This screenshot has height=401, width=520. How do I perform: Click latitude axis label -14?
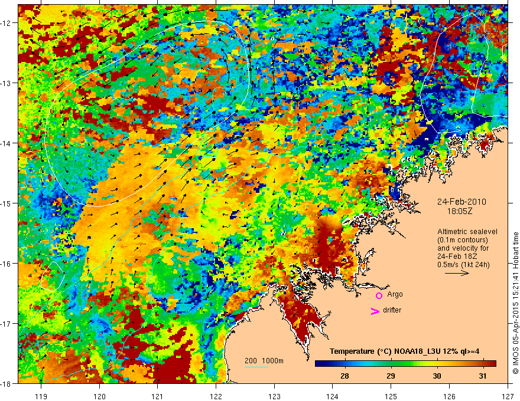(x=6, y=143)
